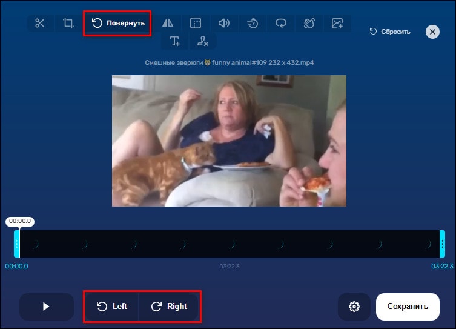Open the stabilize video tool

click(309, 23)
